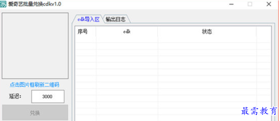This screenshot has width=280, height=121.
Task: Click the QR code picture box
Action: (35, 46)
